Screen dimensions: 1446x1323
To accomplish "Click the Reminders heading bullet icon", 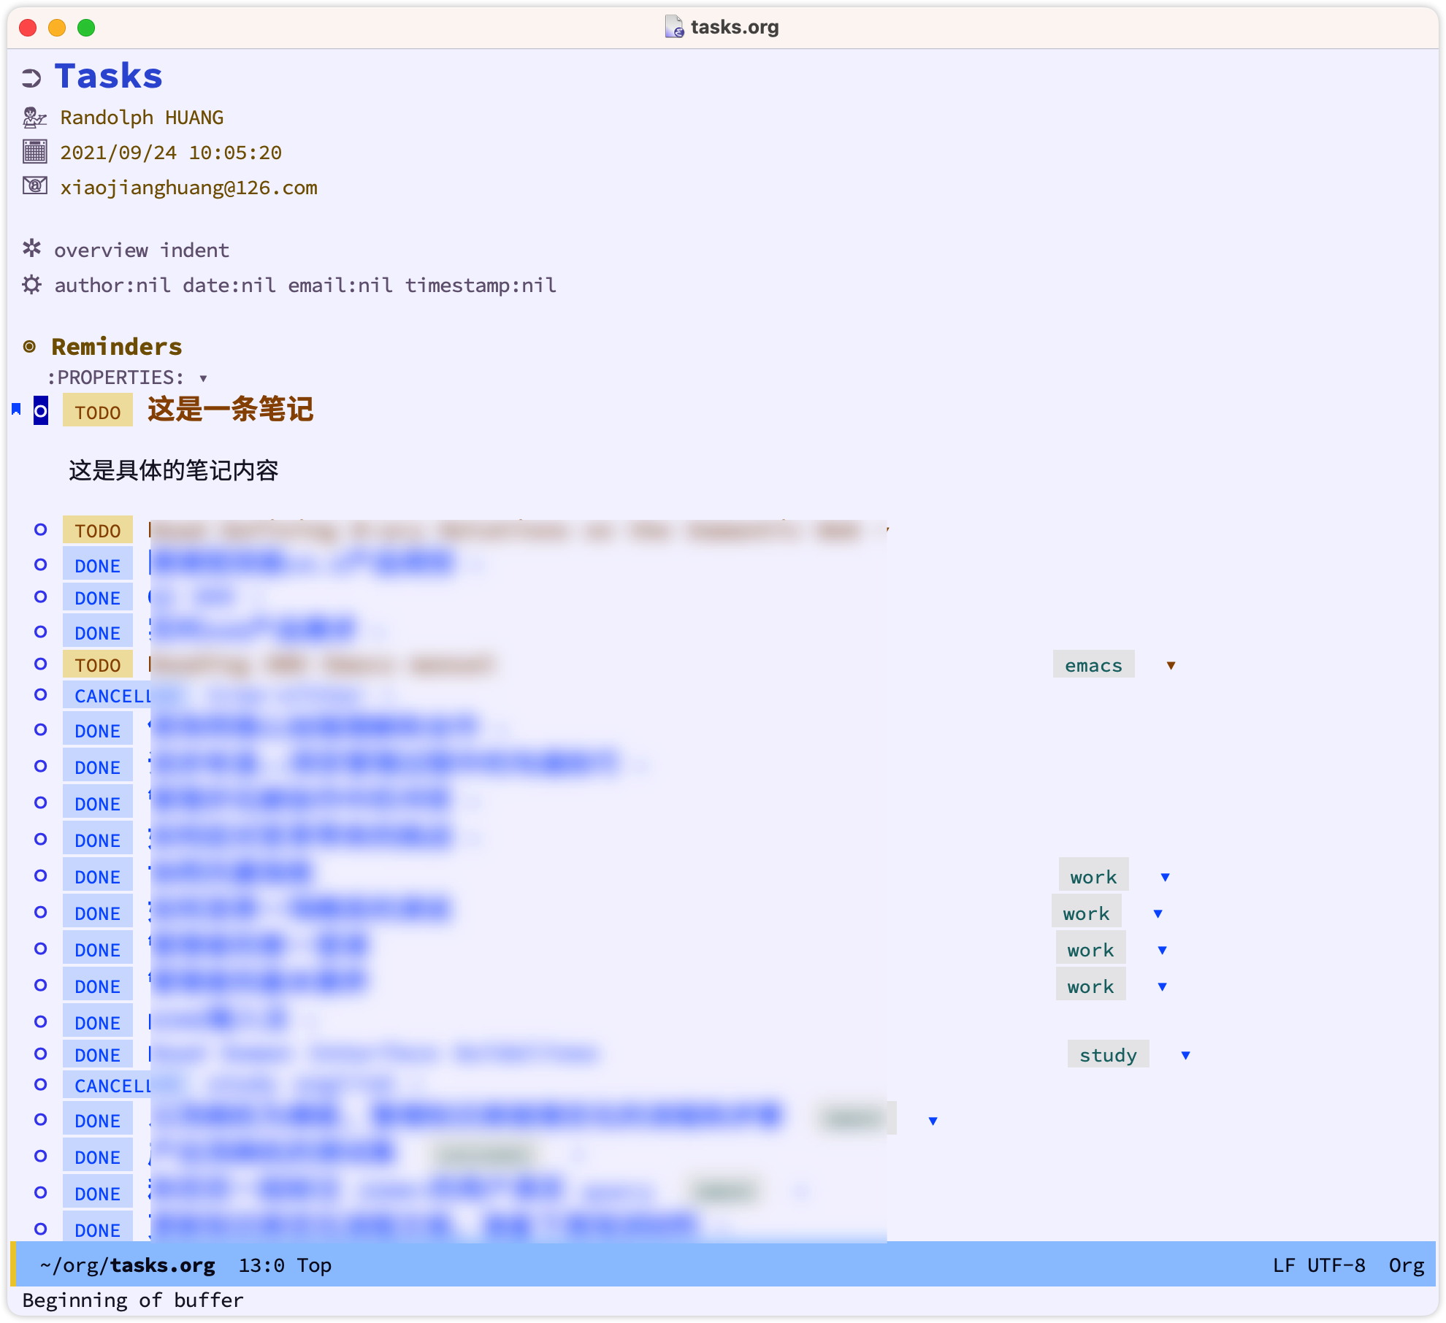I will point(29,347).
